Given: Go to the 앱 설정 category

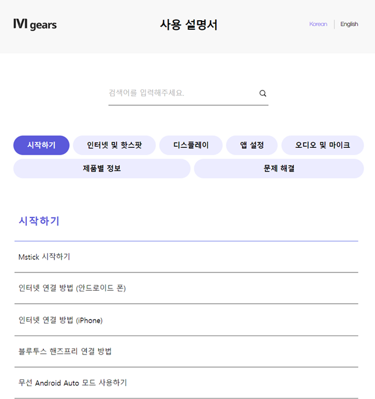Looking at the screenshot, I should pos(252,145).
